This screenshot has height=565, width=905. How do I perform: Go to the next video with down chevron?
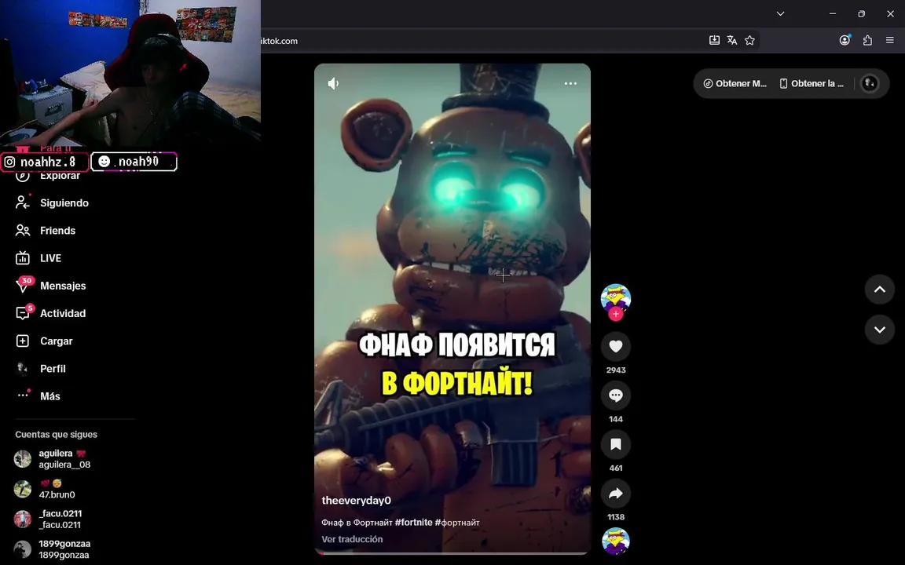[880, 330]
